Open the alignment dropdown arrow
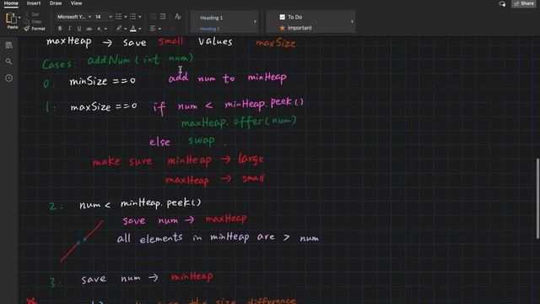 [159, 29]
